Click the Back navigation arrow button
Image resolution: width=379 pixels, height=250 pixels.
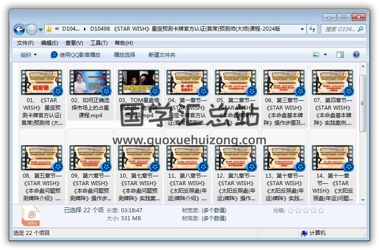[x=19, y=29]
